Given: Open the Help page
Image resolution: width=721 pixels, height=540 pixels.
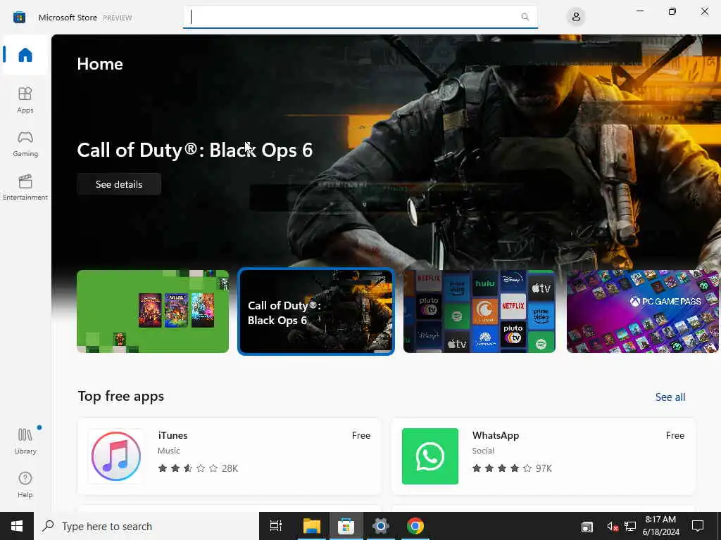Looking at the screenshot, I should [25, 485].
